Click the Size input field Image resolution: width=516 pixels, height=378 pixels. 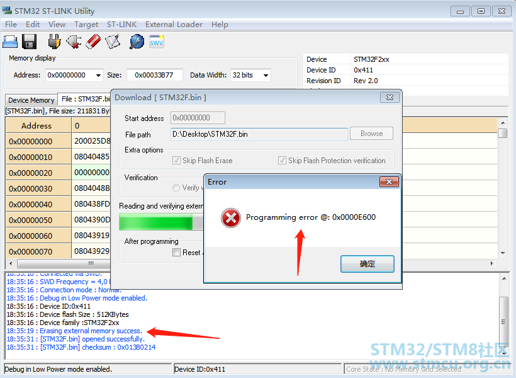154,75
